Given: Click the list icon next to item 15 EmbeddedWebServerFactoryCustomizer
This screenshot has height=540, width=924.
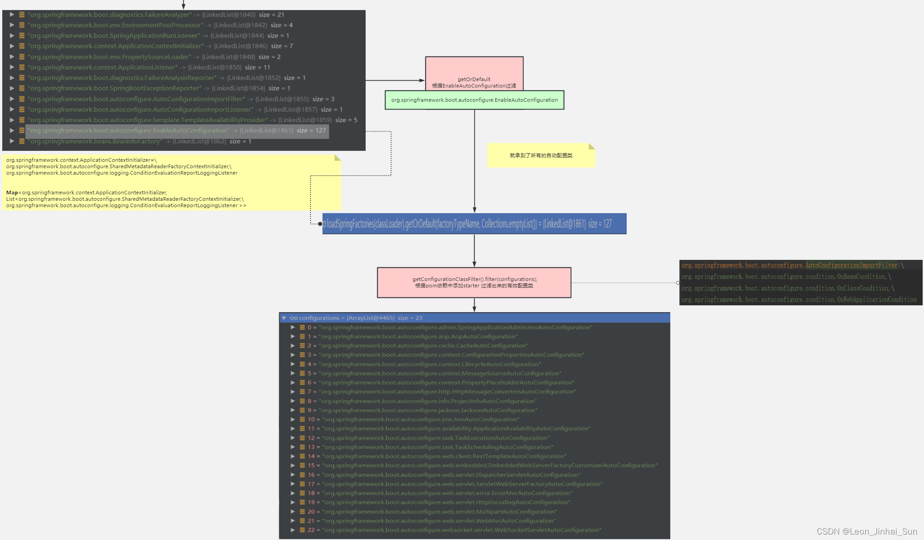Looking at the screenshot, I should coord(302,465).
